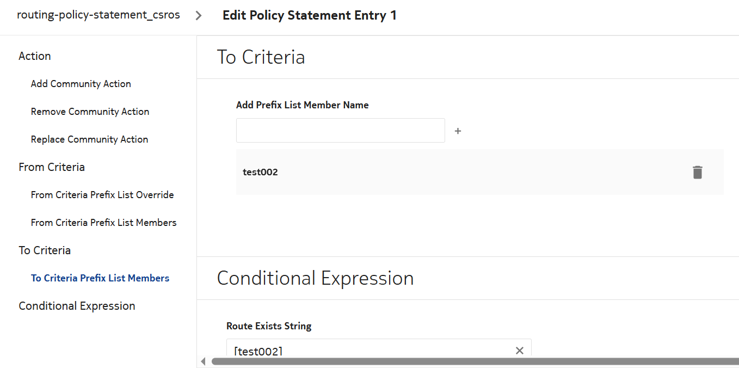Click the breadcrumb chevron arrow
The width and height of the screenshot is (739, 368).
[199, 15]
